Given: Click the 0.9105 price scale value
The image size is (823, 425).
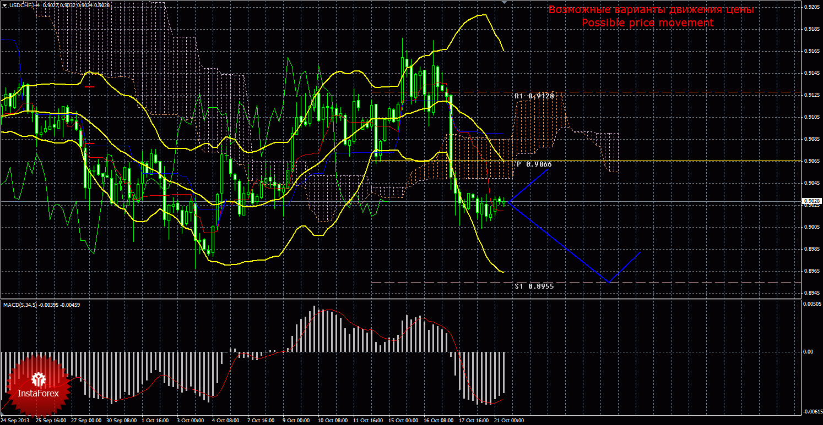Looking at the screenshot, I should click(x=811, y=117).
